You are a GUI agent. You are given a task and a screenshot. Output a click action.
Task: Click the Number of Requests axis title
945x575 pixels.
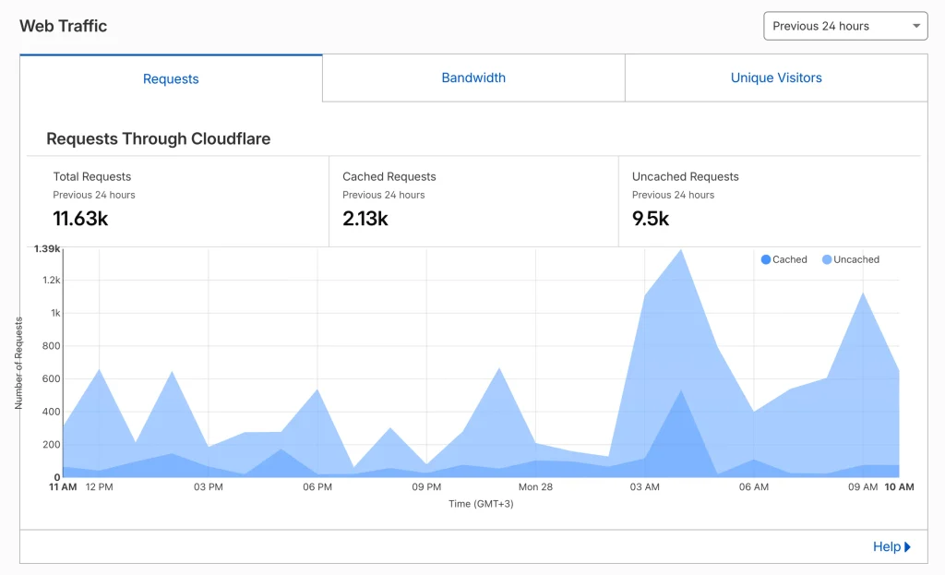[x=18, y=363]
